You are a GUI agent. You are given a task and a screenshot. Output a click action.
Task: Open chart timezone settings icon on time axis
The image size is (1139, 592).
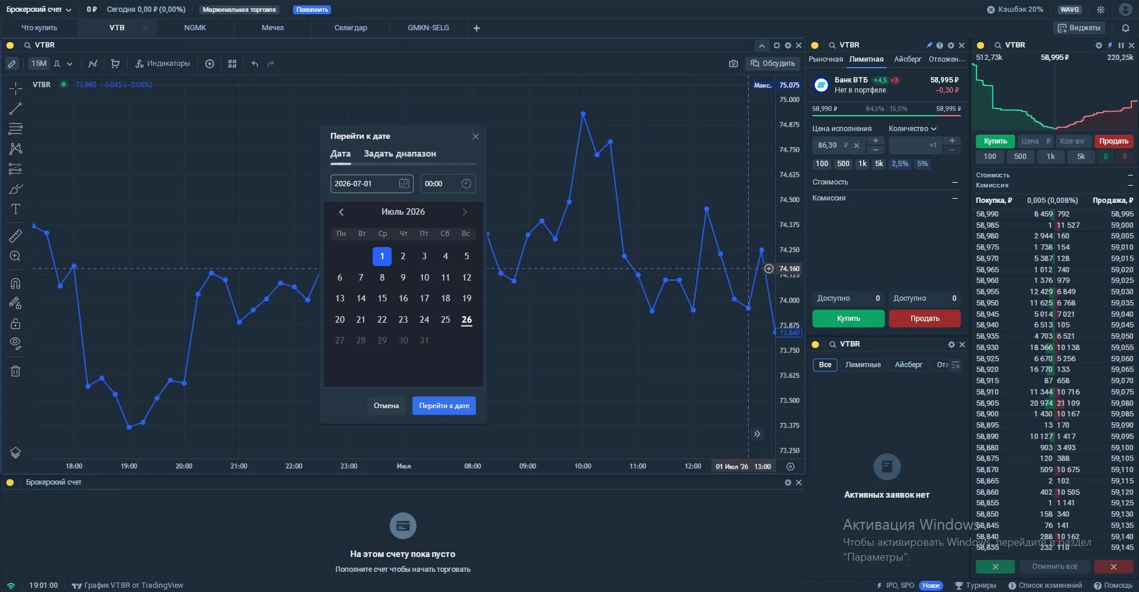tap(790, 467)
